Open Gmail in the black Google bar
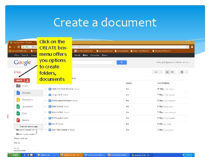This screenshot has height=157, width=210. [77, 55]
